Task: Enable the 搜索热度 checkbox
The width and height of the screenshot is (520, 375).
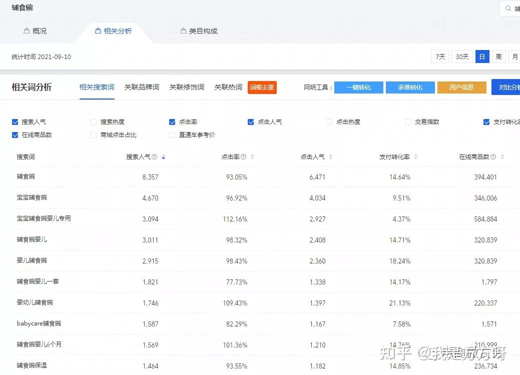Action: click(94, 122)
